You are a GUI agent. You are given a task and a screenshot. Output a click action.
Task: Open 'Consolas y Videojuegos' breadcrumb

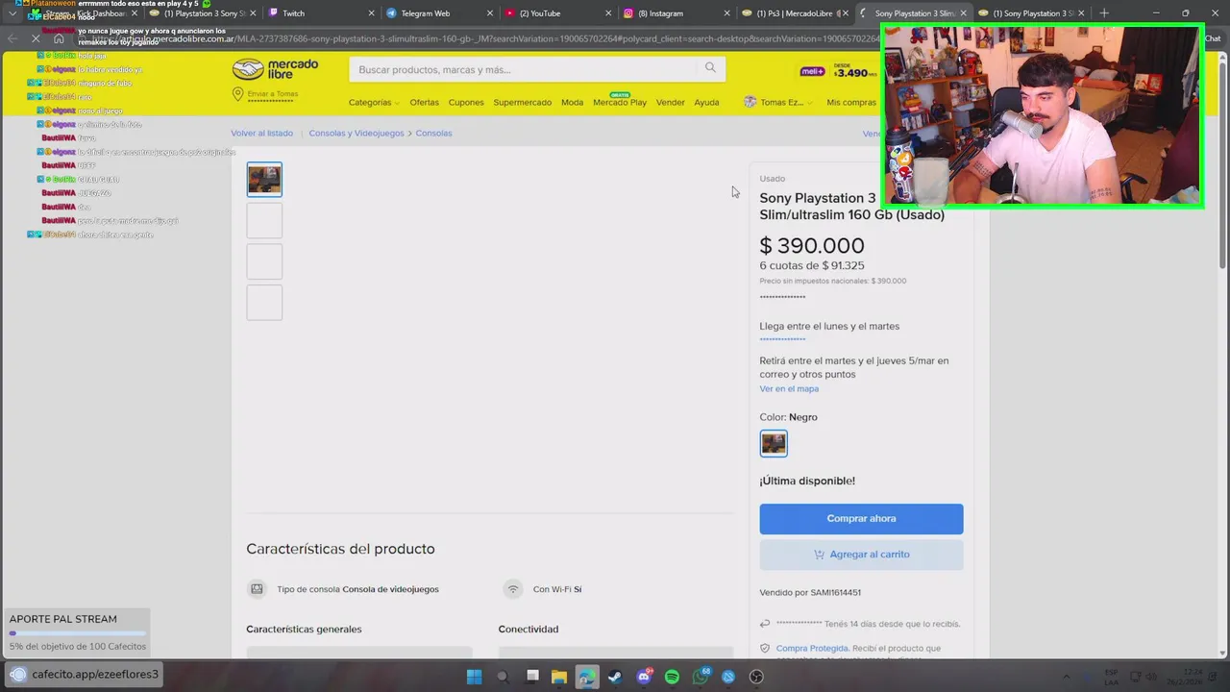[357, 133]
